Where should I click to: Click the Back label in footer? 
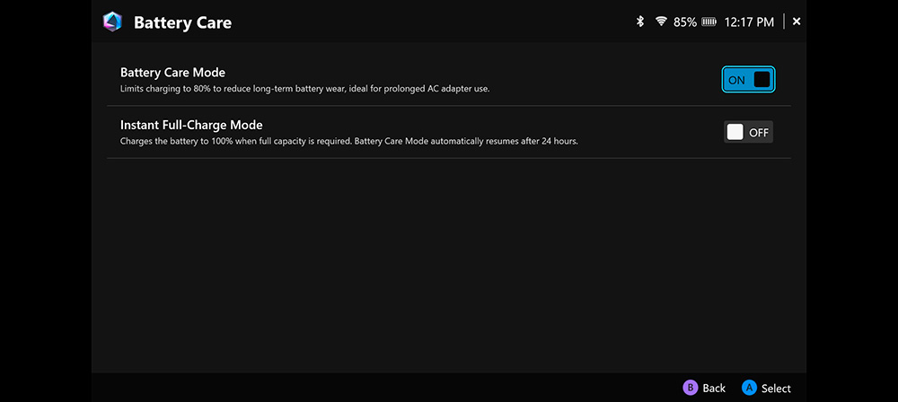[x=714, y=388]
